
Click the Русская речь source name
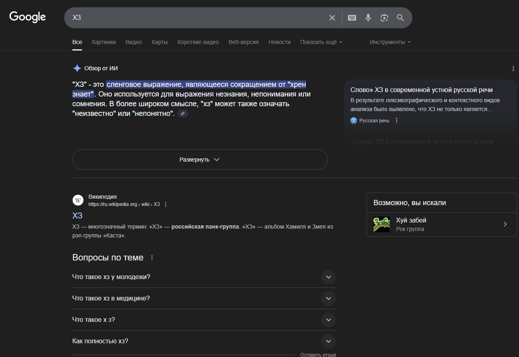[x=374, y=120]
